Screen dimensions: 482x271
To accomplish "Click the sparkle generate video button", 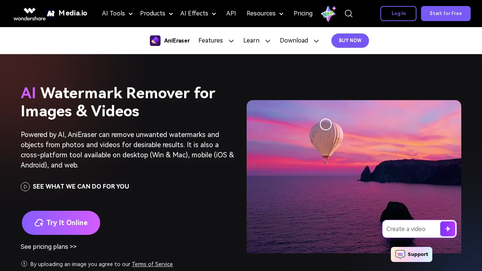I will coord(448,229).
